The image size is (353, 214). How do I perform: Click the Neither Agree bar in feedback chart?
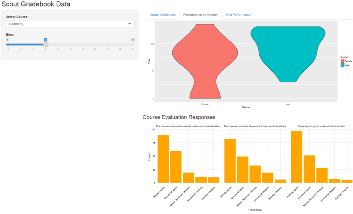click(255, 174)
